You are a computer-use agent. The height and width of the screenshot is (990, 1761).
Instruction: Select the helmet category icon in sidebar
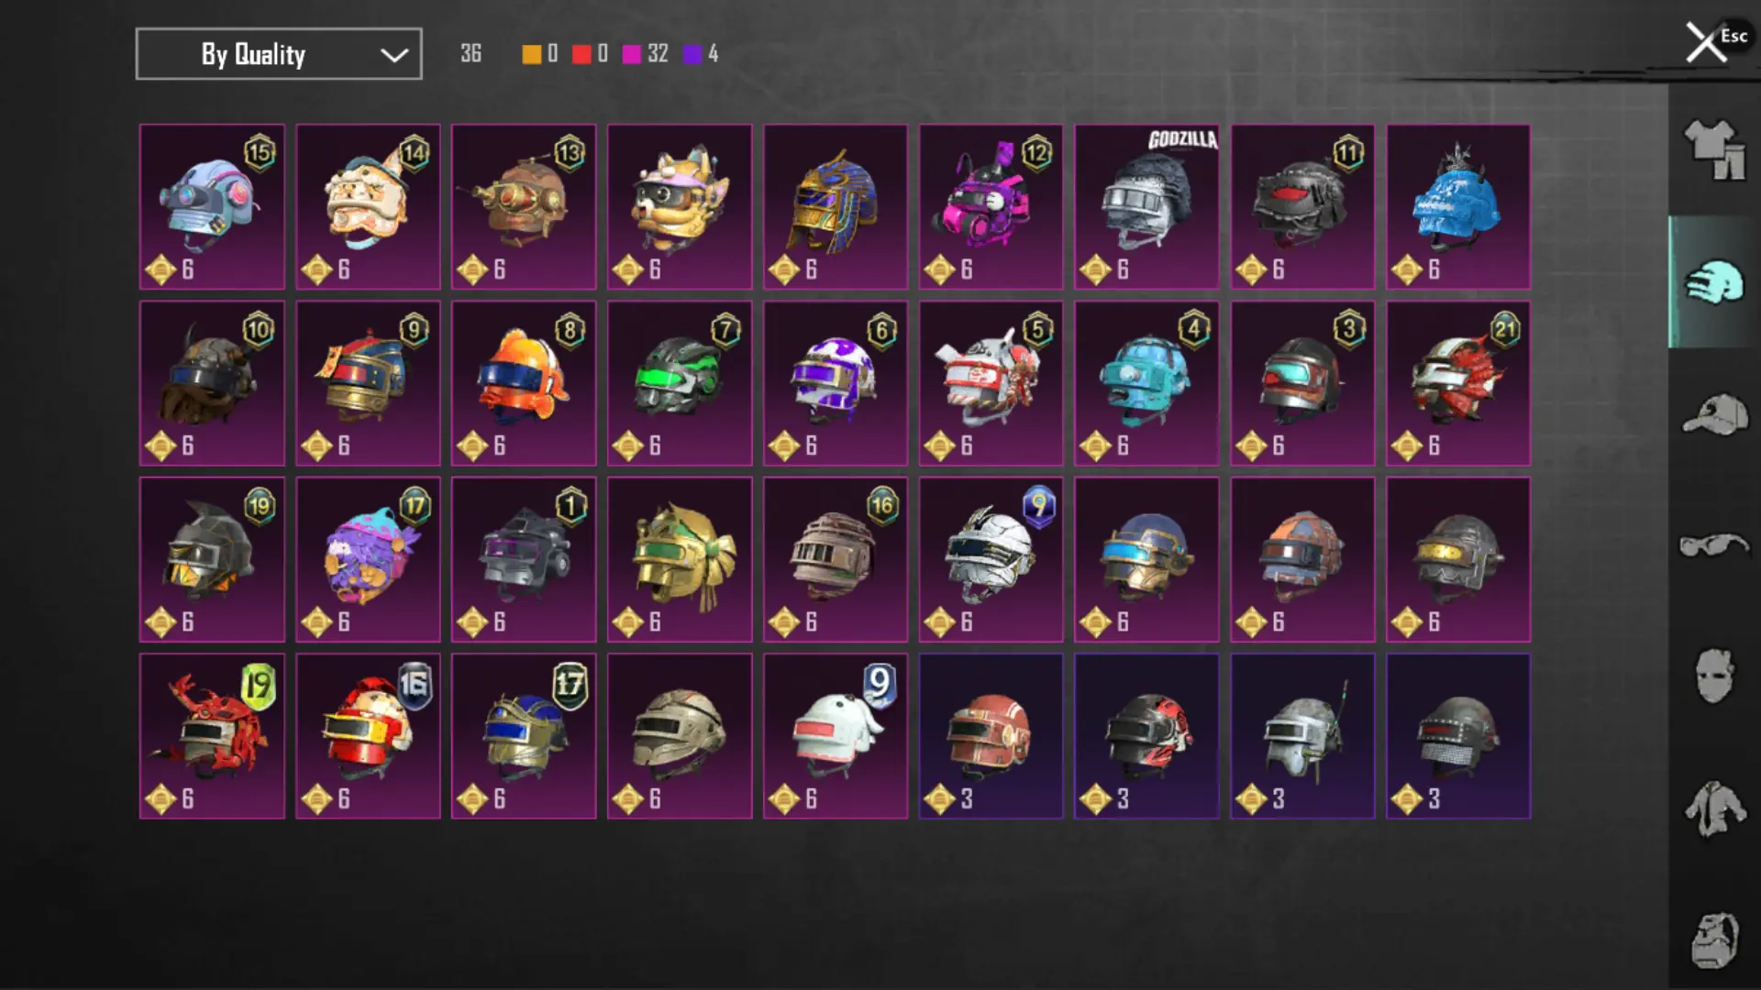[x=1713, y=282]
